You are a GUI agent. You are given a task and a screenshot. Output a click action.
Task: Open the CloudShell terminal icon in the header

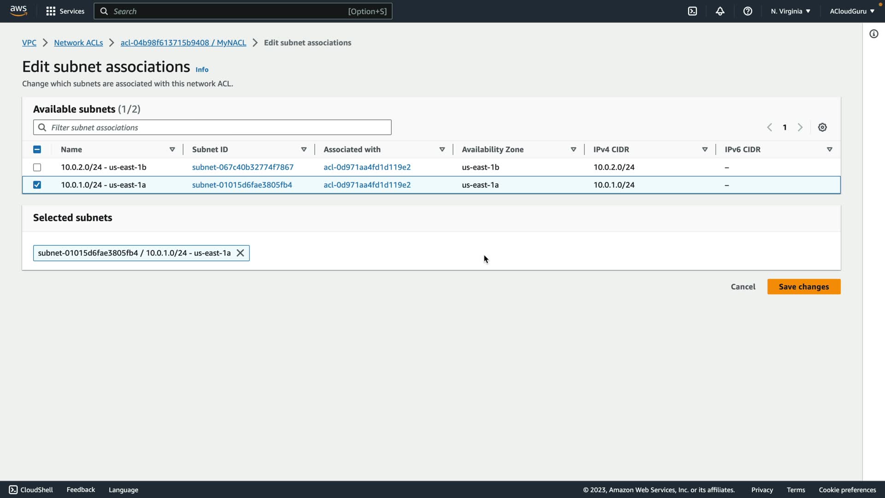pos(692,11)
